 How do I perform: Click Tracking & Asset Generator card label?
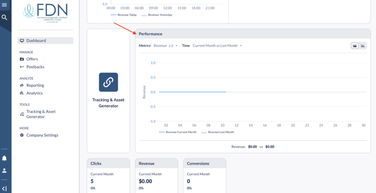click(x=108, y=103)
